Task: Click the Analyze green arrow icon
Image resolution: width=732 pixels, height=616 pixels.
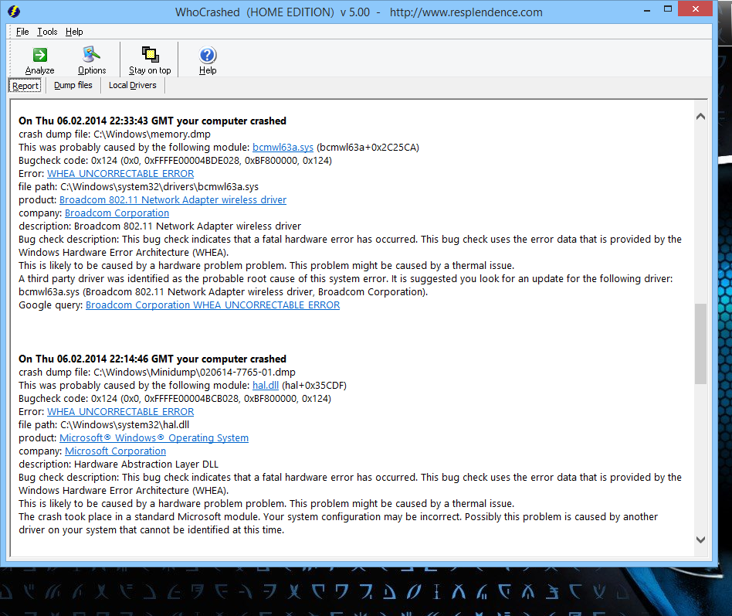Action: pos(39,55)
